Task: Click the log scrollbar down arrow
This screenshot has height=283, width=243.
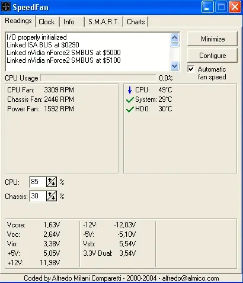Action: (174, 66)
